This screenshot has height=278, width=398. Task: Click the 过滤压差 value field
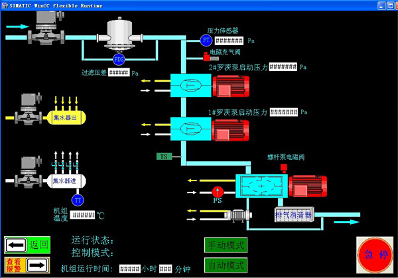[117, 73]
